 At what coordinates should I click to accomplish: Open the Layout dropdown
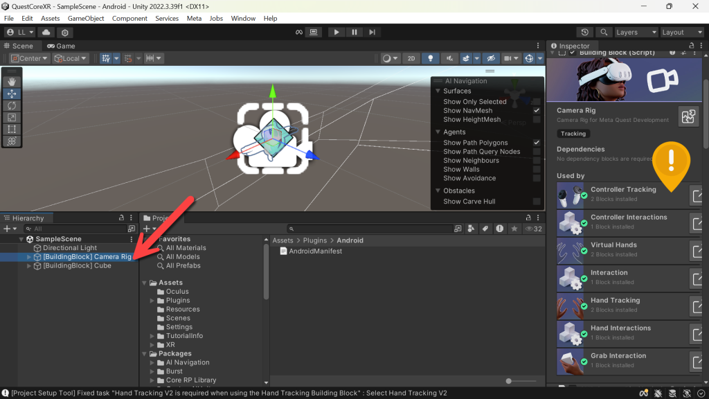[x=682, y=32]
